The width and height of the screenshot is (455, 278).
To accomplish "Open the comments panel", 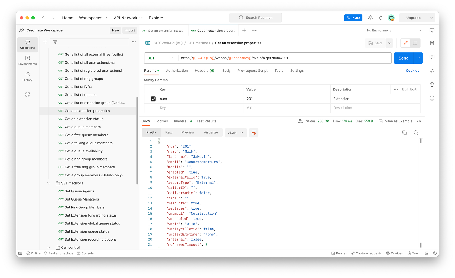I will click(x=432, y=57).
